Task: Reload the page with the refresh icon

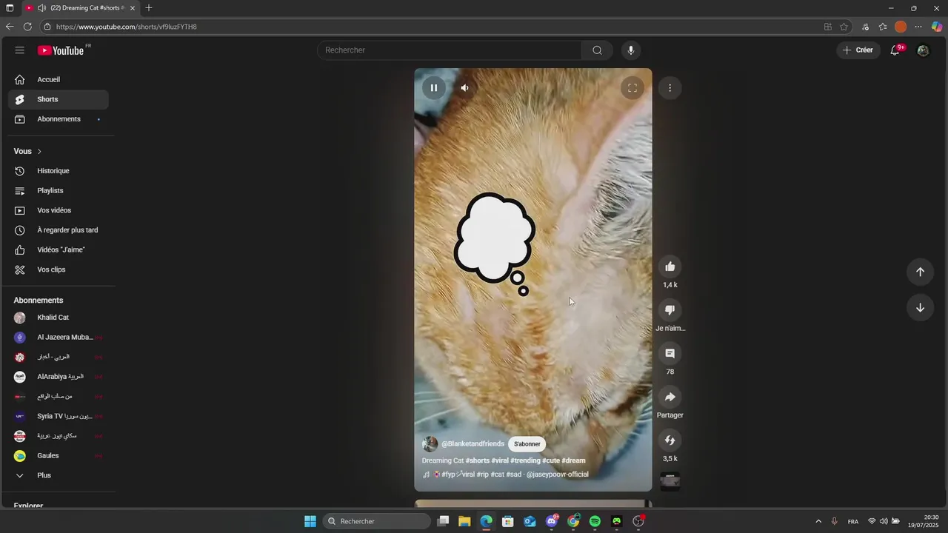Action: (27, 27)
